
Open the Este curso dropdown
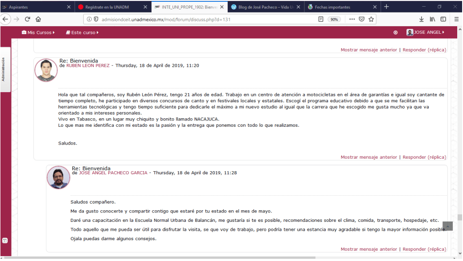point(82,32)
